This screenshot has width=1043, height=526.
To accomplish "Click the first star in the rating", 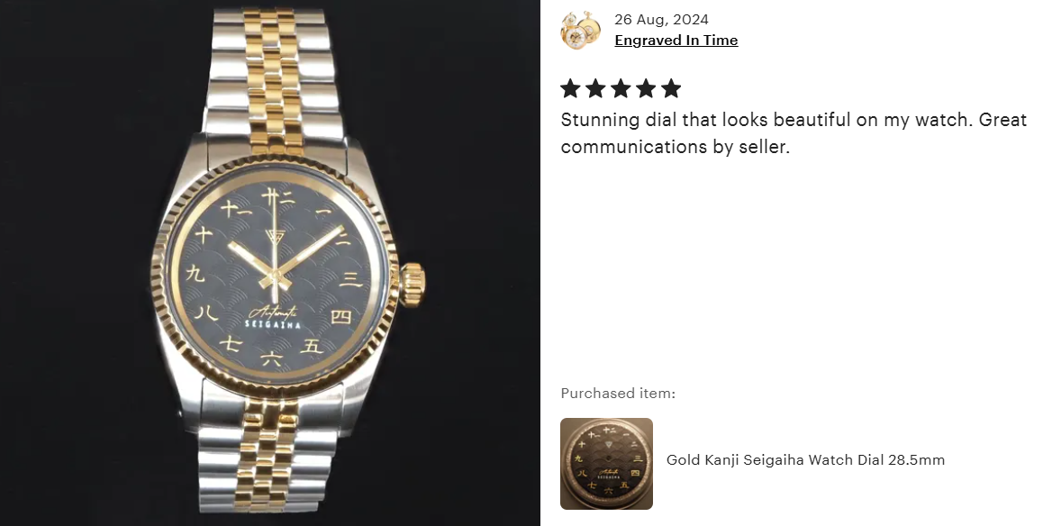I will point(570,87).
